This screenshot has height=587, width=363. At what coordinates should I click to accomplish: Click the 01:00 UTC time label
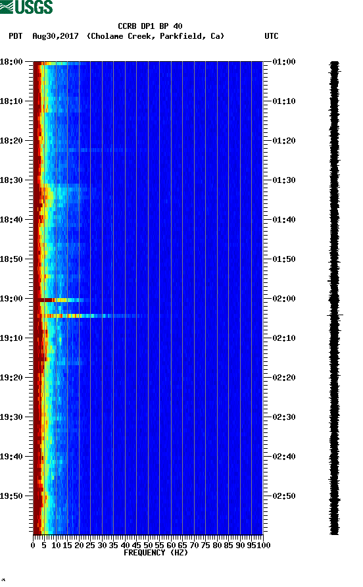click(284, 62)
